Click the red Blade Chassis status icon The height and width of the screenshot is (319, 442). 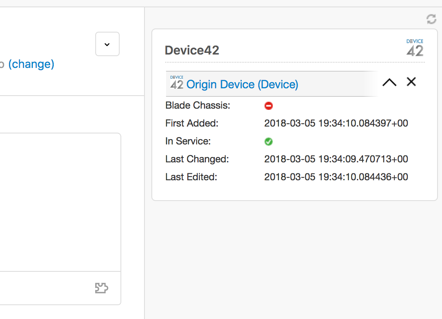pos(268,106)
